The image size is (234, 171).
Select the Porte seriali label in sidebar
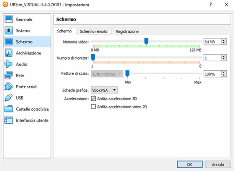[x=27, y=87]
